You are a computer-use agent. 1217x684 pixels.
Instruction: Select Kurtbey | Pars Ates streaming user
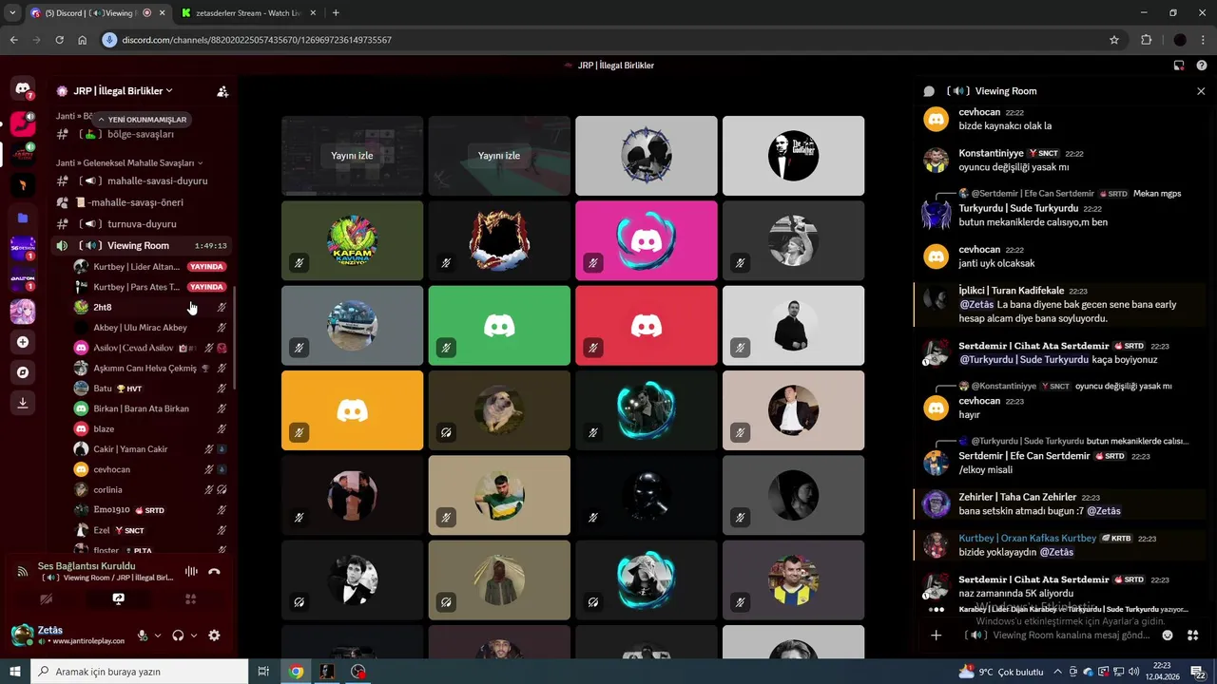[150, 287]
